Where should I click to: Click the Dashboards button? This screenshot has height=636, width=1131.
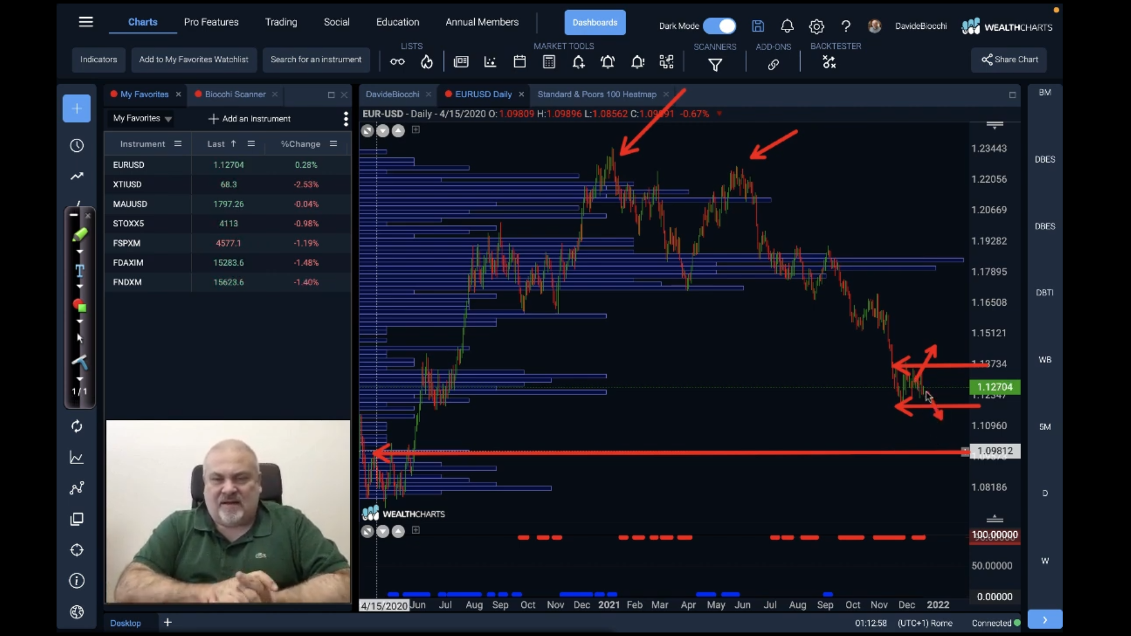pos(595,22)
